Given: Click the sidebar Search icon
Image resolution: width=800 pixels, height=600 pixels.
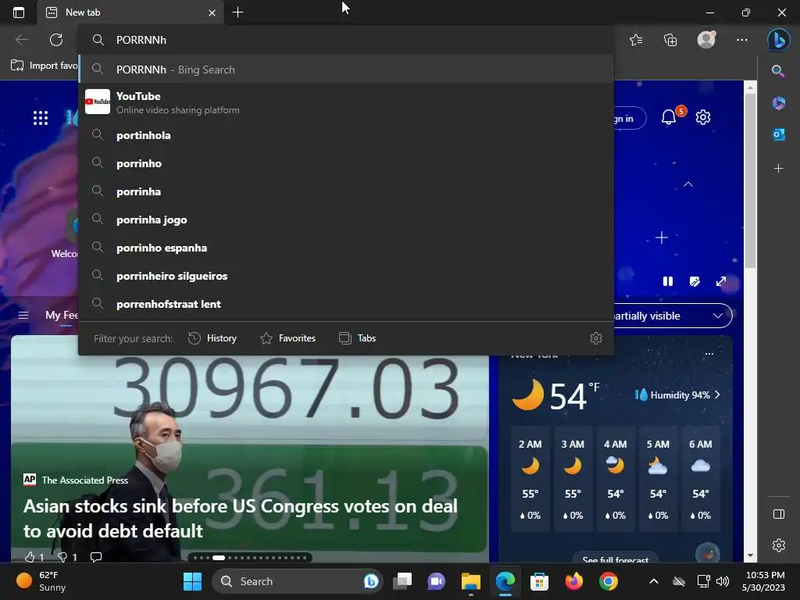Looking at the screenshot, I should click(x=778, y=71).
